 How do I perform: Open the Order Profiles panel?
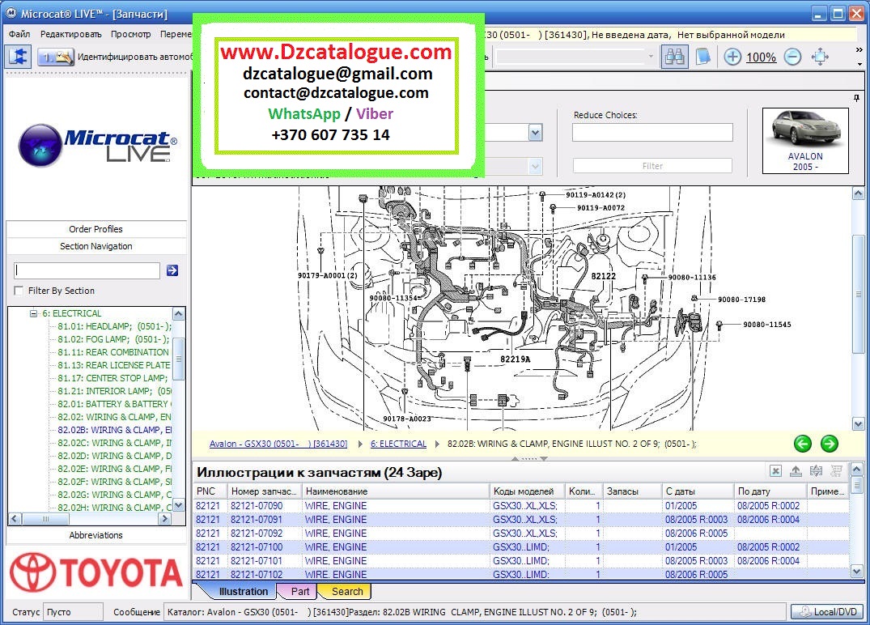pyautogui.click(x=96, y=228)
